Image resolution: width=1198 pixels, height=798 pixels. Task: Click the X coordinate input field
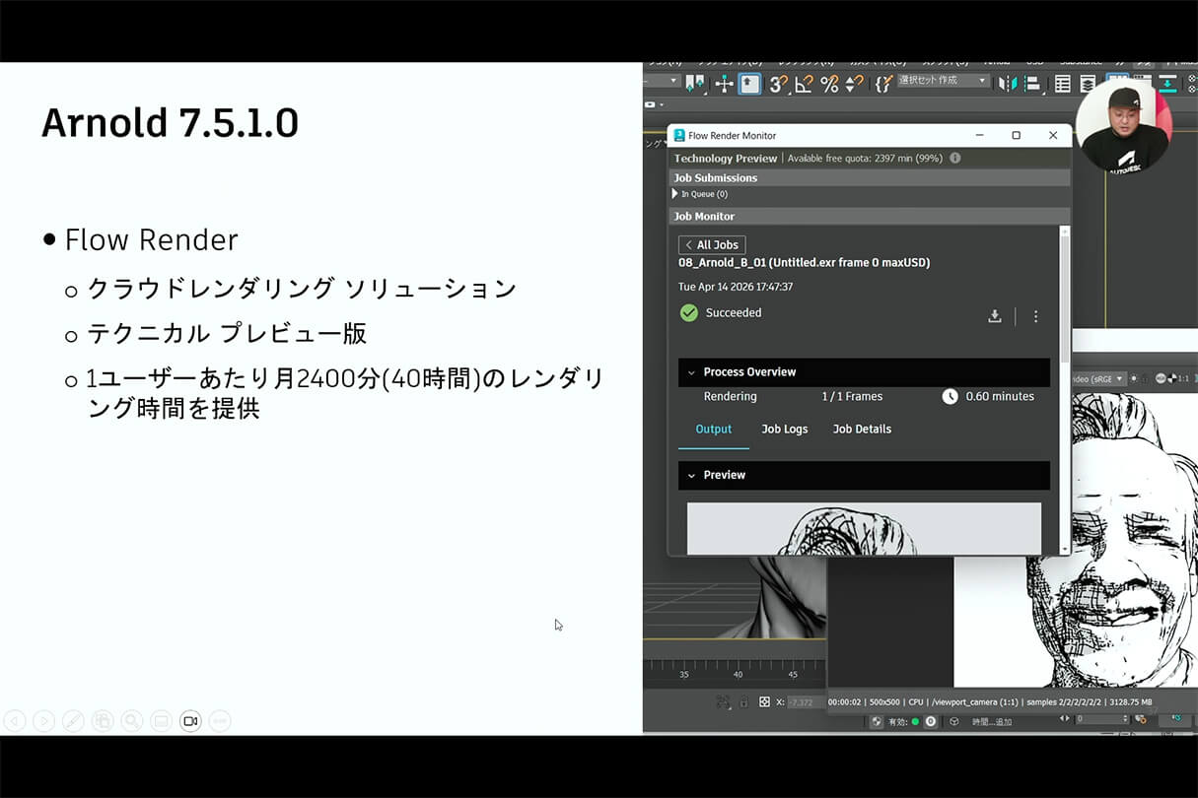(x=806, y=702)
